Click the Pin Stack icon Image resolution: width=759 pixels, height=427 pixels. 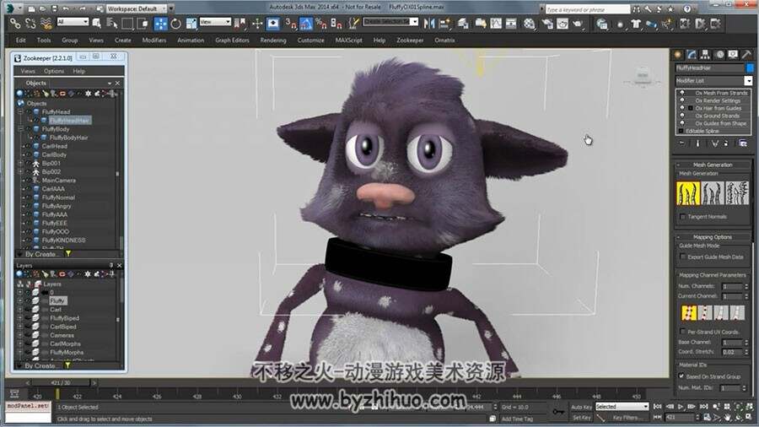pyautogui.click(x=682, y=143)
